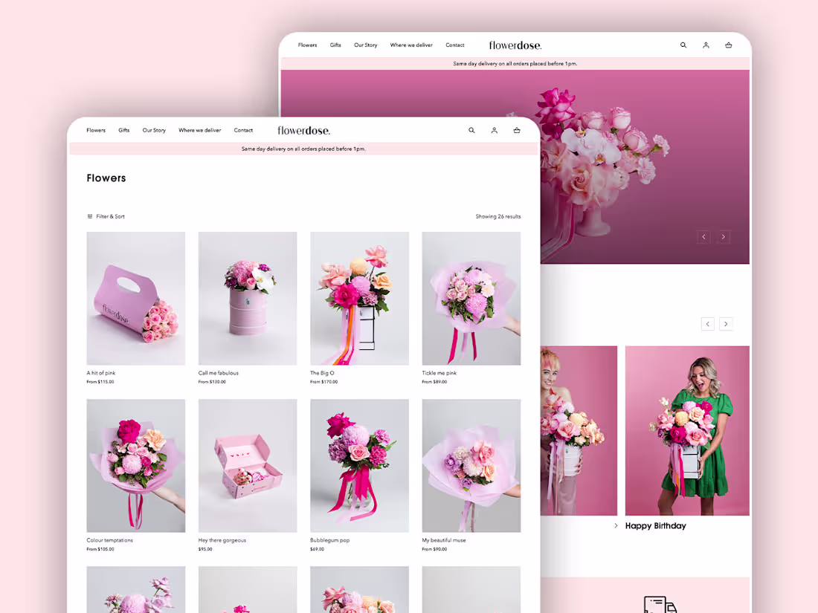Open Our Story in the front window
Screen dimensions: 818x613
[154, 130]
